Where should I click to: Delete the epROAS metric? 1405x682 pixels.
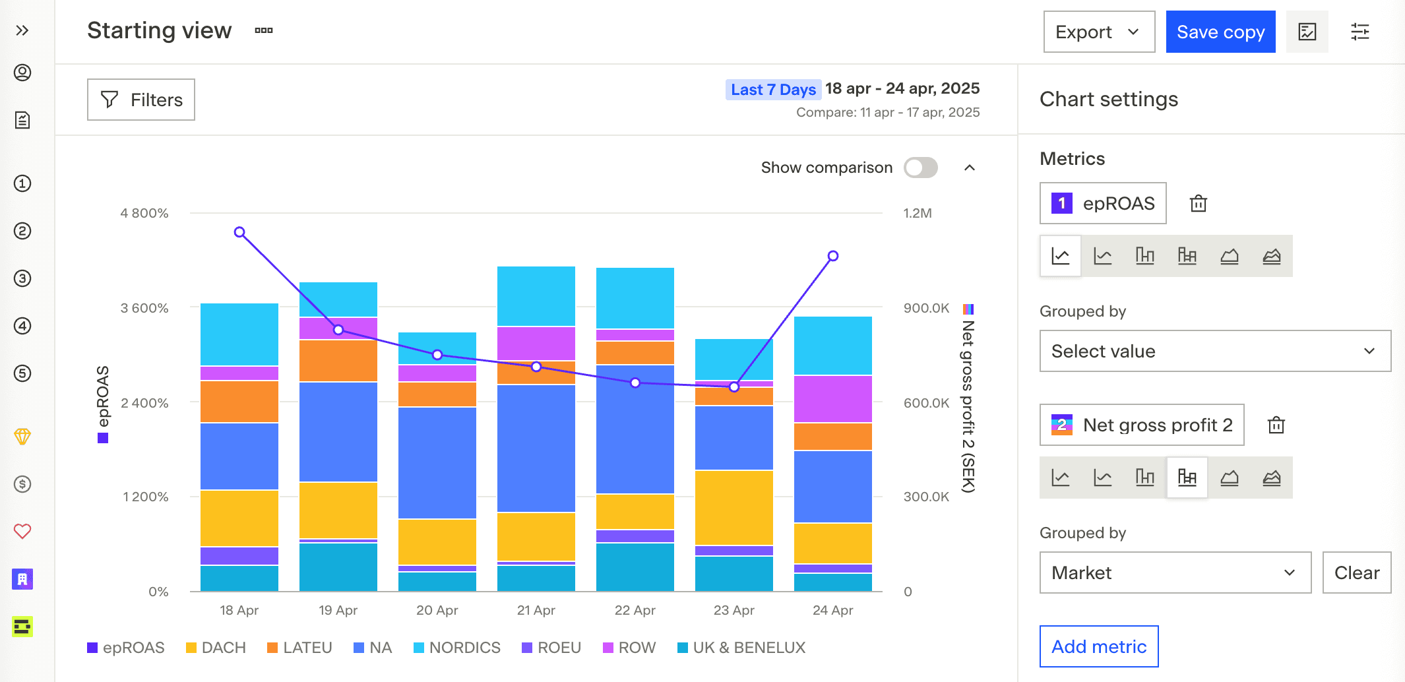coord(1198,204)
